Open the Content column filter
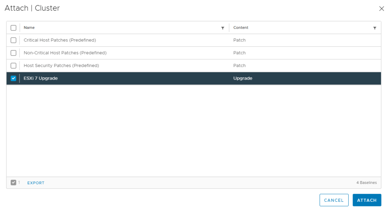Screen dimensions: 391x209 375,28
